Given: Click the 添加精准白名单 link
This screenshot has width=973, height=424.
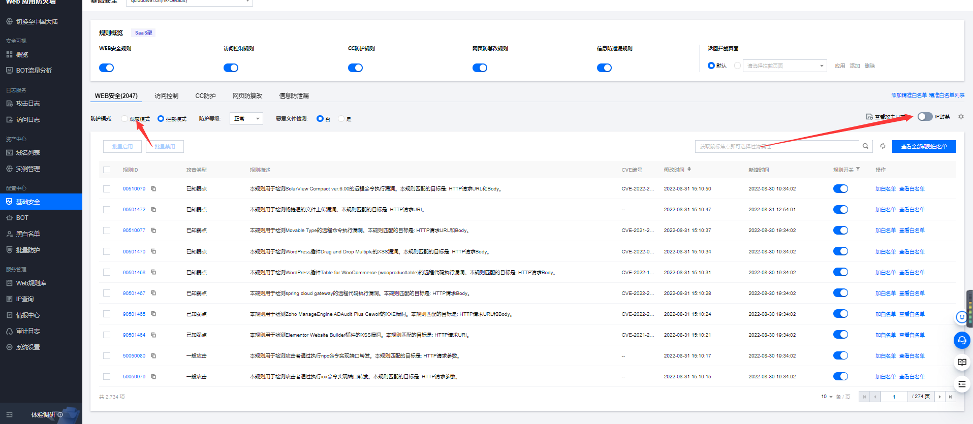Looking at the screenshot, I should tap(909, 95).
